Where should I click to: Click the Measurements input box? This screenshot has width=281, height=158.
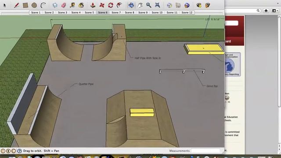(x=205, y=151)
